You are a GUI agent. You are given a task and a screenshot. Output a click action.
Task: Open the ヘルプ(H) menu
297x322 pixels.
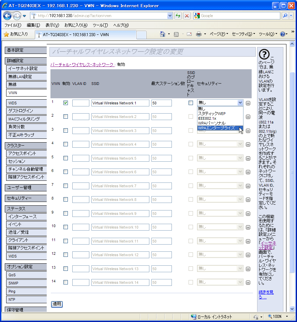pos(121,25)
